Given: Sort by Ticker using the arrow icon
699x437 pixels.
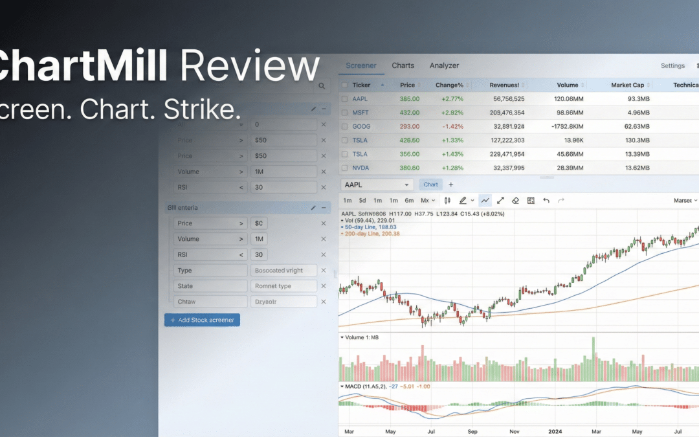Looking at the screenshot, I should click(382, 85).
